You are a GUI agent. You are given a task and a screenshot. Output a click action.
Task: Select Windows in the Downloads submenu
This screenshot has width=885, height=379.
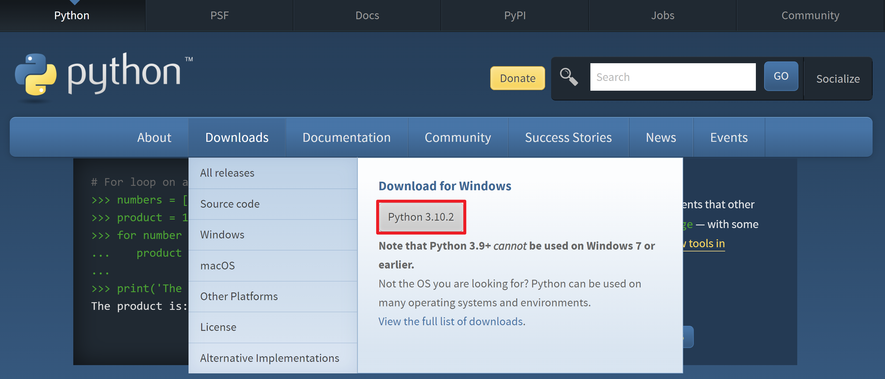coord(222,235)
